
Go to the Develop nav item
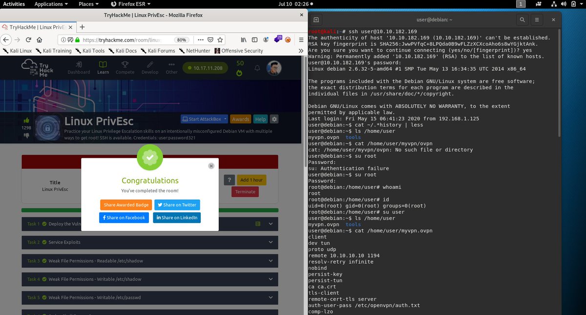(150, 68)
